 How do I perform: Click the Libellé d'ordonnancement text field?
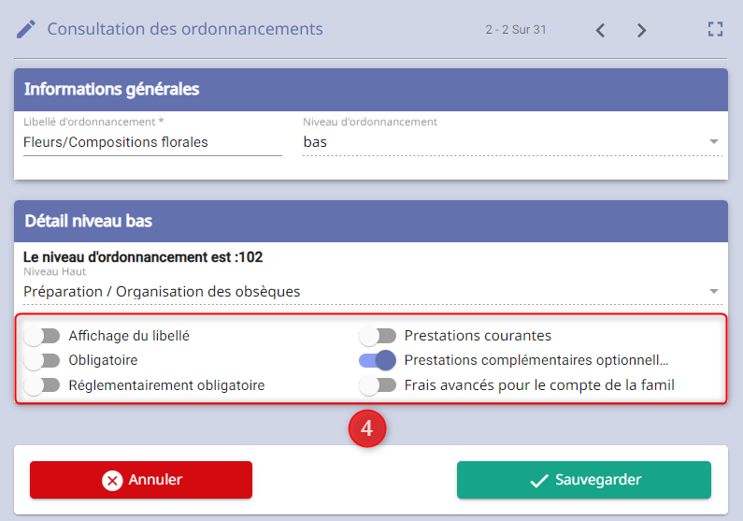coord(152,142)
